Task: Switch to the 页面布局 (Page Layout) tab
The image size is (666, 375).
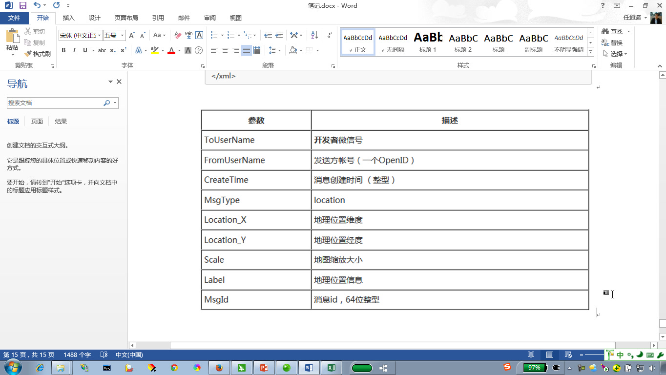Action: (x=126, y=18)
